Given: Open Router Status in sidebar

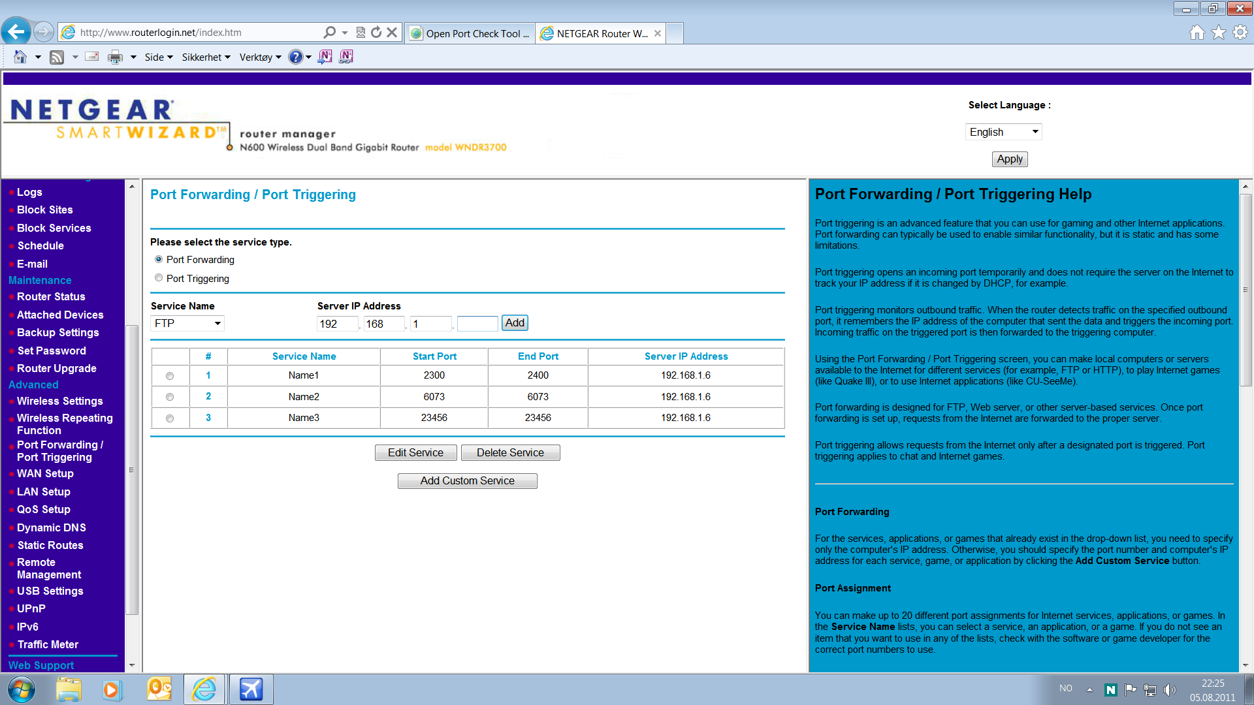Looking at the screenshot, I should 51,296.
